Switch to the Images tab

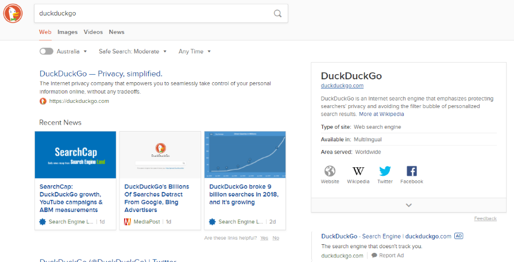pos(67,32)
